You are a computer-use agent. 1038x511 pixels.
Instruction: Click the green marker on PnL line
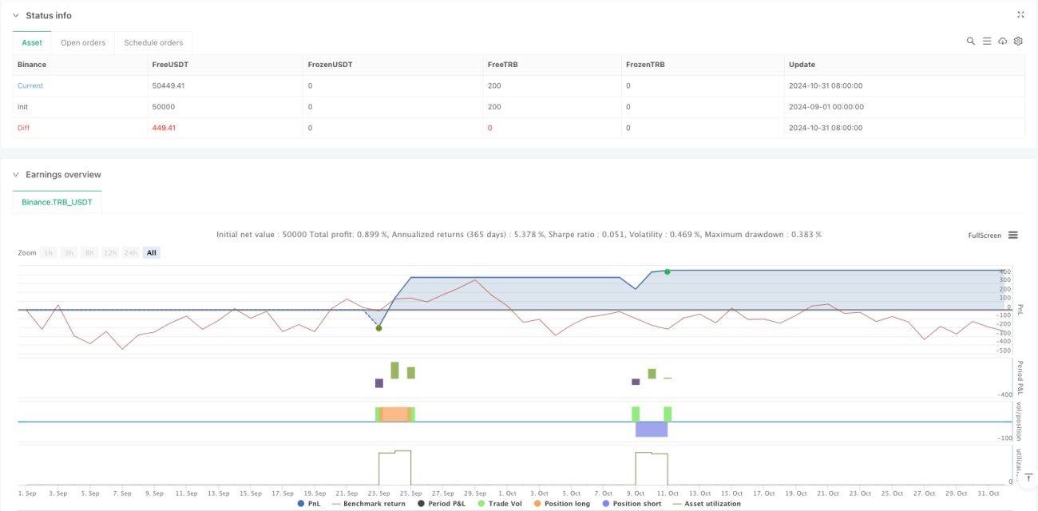click(x=667, y=271)
